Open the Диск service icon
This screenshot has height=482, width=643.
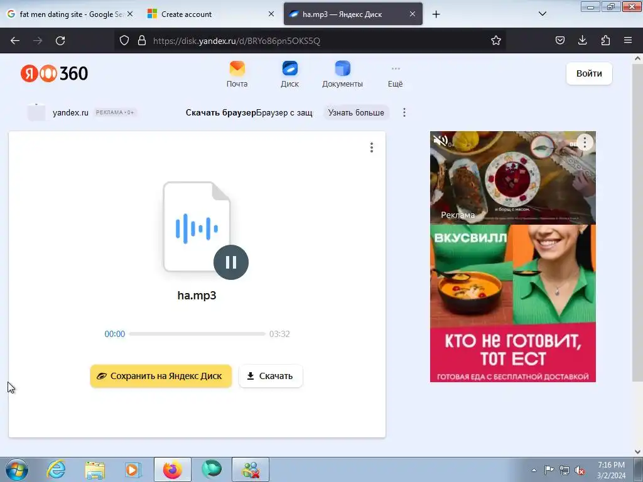(289, 74)
